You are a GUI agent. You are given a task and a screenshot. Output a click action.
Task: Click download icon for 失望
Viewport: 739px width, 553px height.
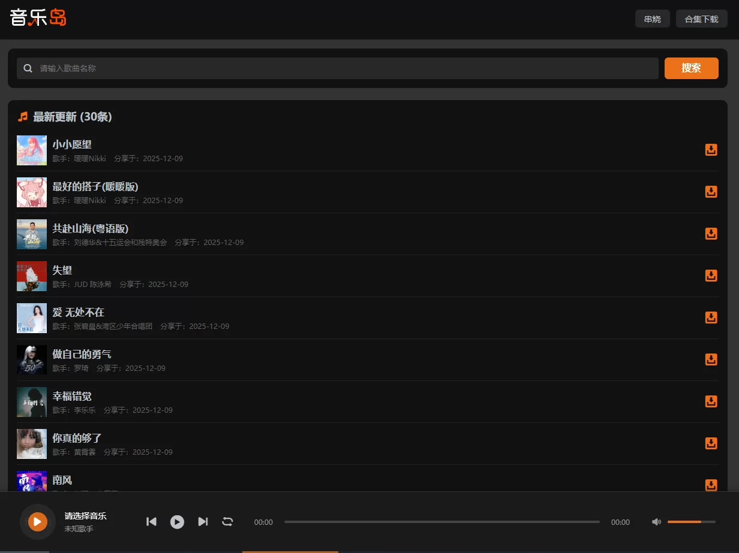pos(711,276)
